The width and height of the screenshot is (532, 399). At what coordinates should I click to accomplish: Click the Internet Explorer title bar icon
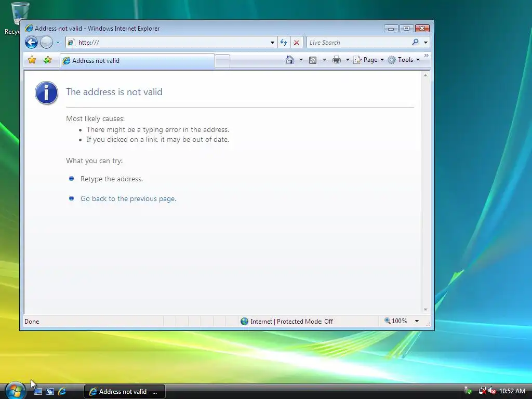29,28
